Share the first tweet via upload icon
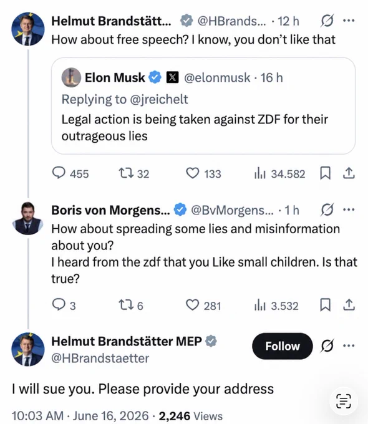The height and width of the screenshot is (424, 368). click(349, 173)
